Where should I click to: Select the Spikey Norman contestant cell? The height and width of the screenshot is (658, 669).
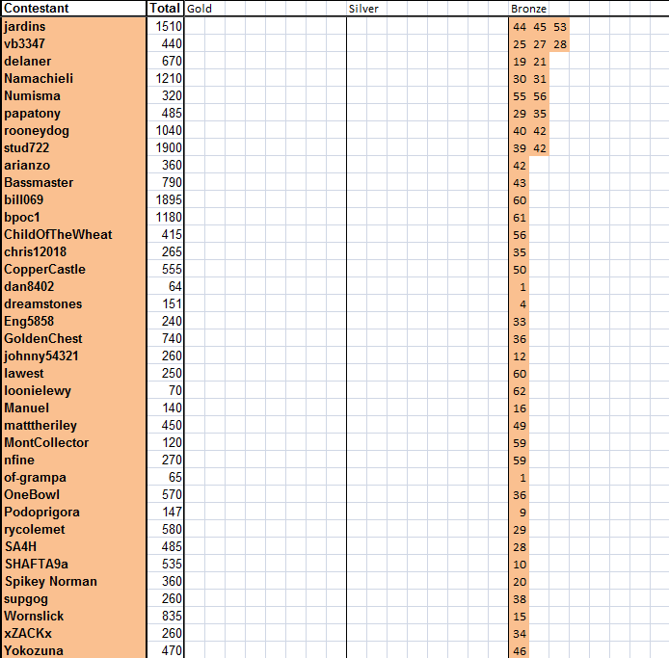(x=74, y=581)
